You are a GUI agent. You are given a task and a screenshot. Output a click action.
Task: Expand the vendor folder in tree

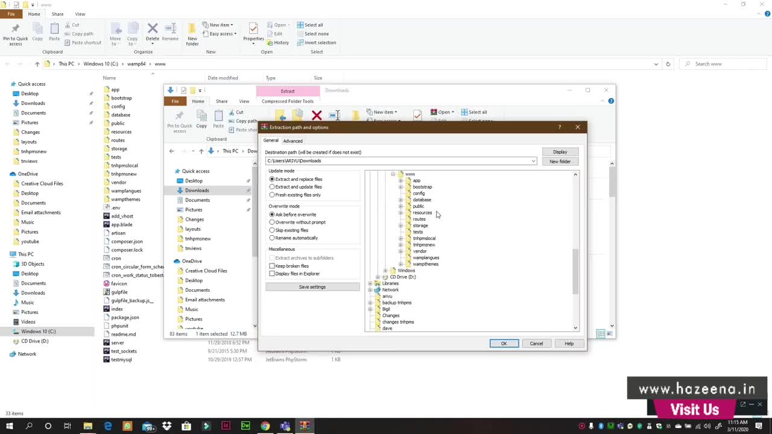pyautogui.click(x=400, y=251)
